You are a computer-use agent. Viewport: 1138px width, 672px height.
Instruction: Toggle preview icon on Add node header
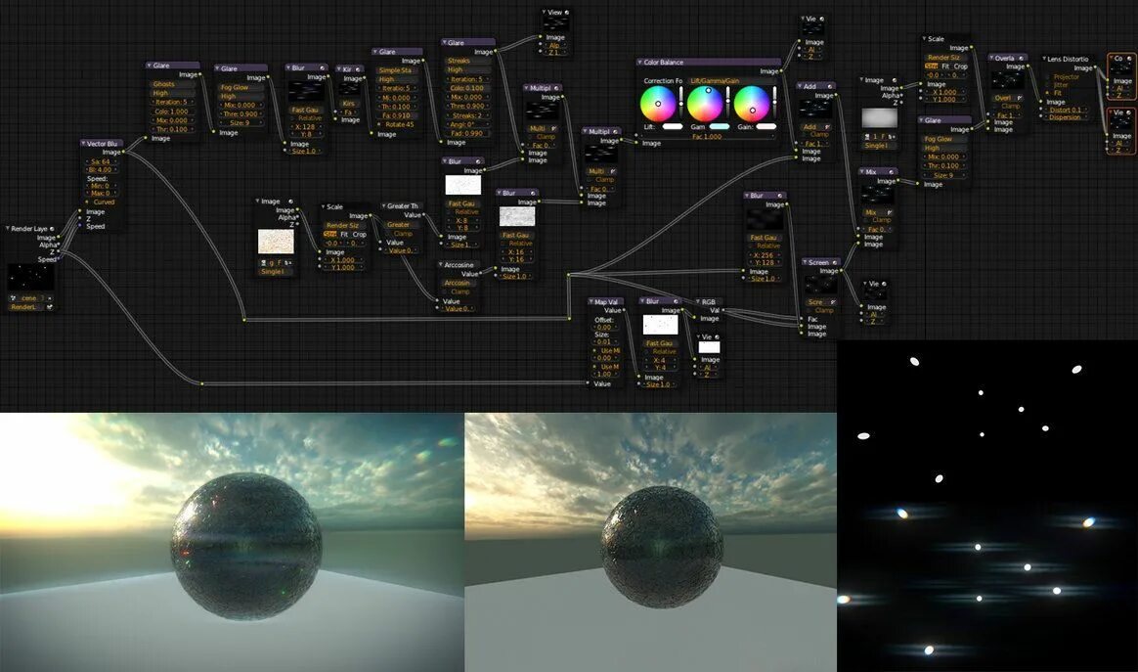pyautogui.click(x=830, y=86)
